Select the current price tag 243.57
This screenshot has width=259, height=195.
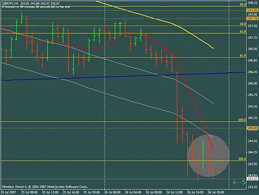[x=252, y=179]
